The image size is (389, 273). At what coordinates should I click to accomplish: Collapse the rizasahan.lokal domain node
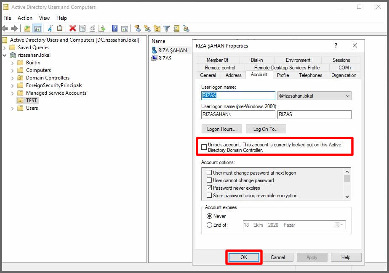5,55
